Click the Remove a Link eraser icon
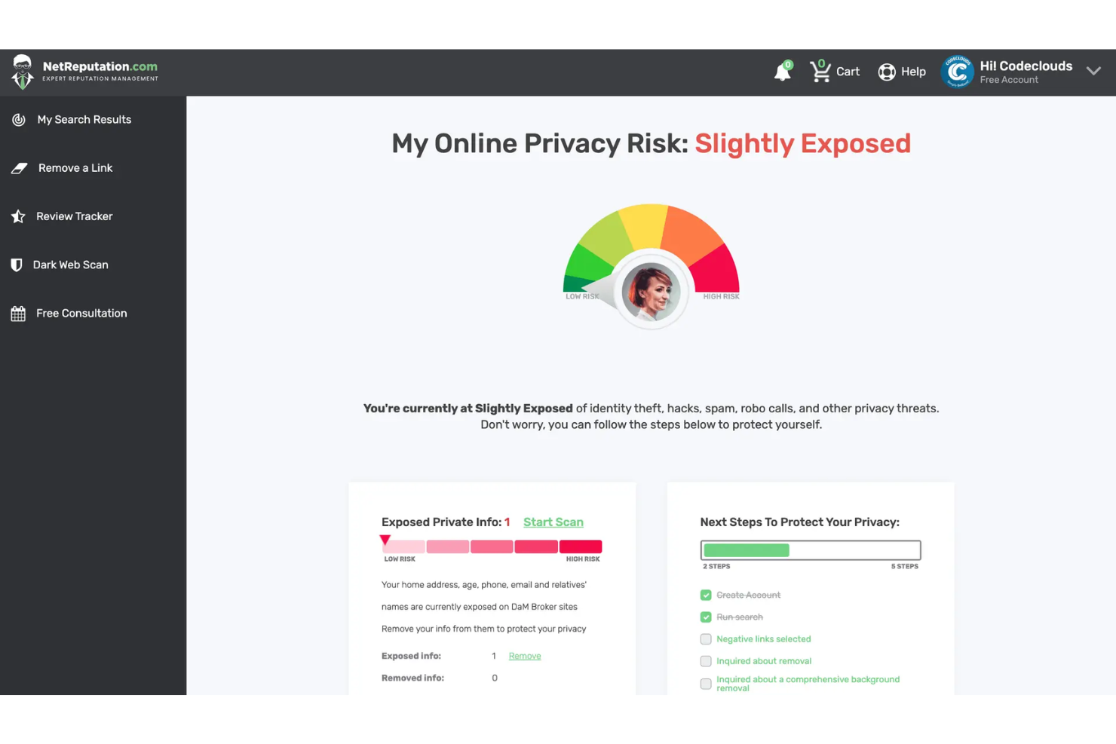 tap(19, 167)
